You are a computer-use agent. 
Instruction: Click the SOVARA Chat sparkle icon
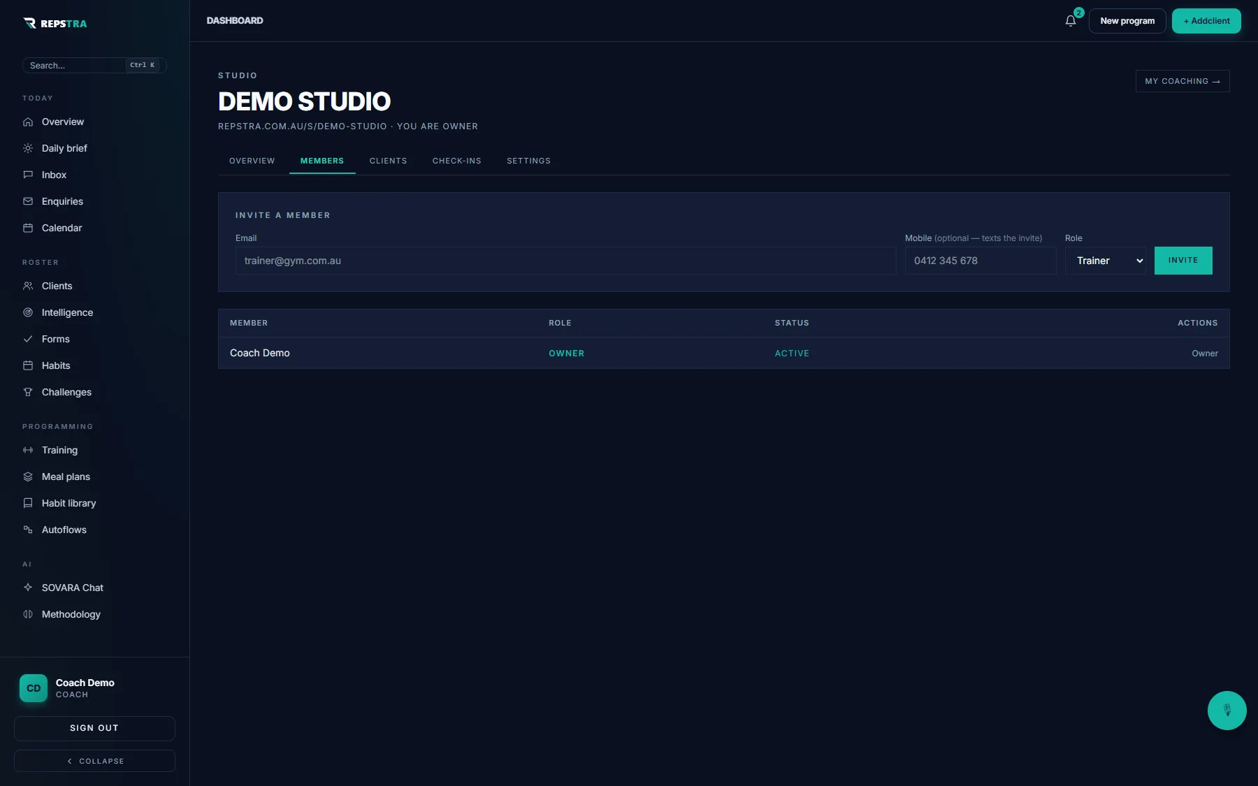28,588
